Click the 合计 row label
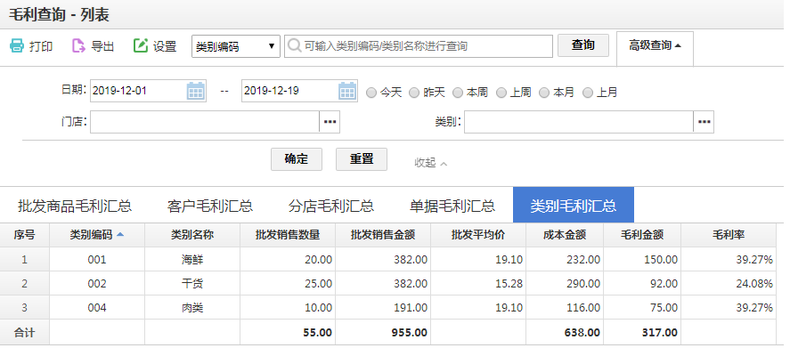 [25, 332]
